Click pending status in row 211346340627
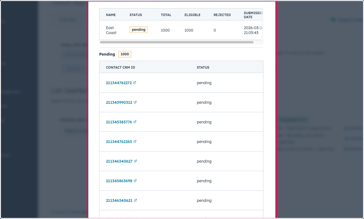Screen dimensions: 364x219 (x=204, y=161)
